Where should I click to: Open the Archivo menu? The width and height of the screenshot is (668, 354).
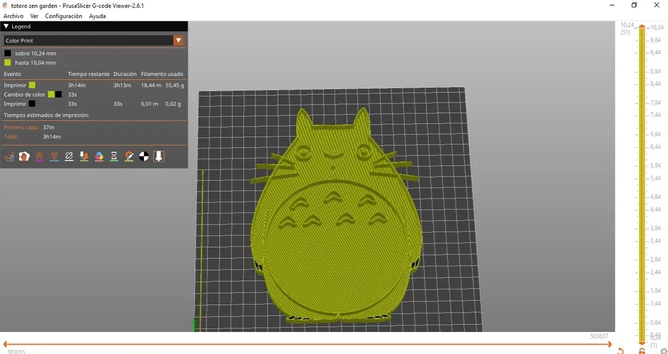point(13,16)
